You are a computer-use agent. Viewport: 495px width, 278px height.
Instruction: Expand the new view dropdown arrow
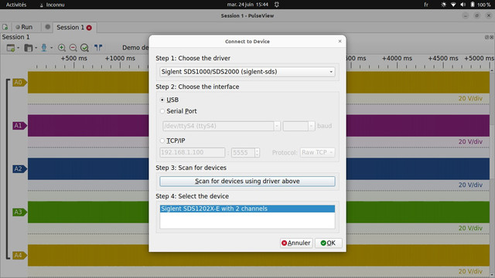[x=19, y=48]
